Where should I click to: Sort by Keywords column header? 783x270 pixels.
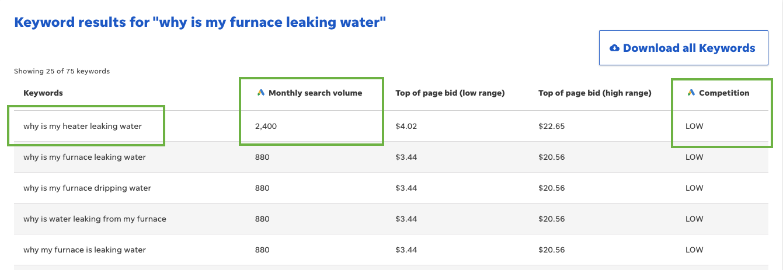(x=43, y=93)
